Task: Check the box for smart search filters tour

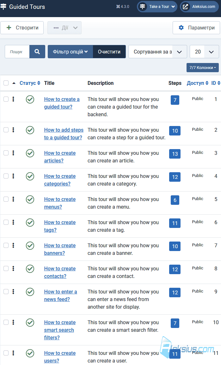Action: pyautogui.click(x=6, y=322)
